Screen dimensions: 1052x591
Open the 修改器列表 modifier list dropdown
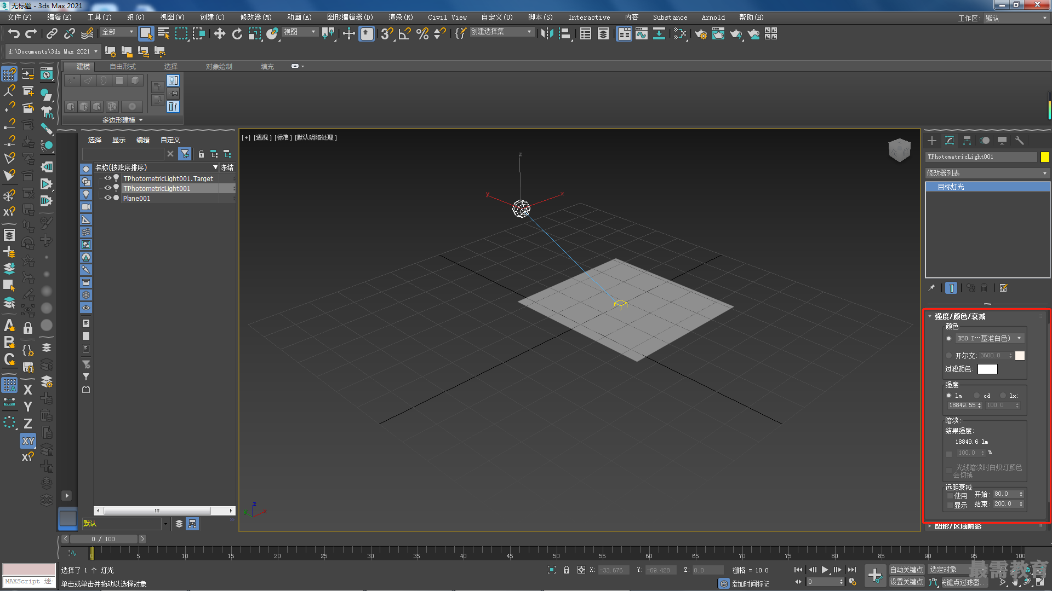987,173
